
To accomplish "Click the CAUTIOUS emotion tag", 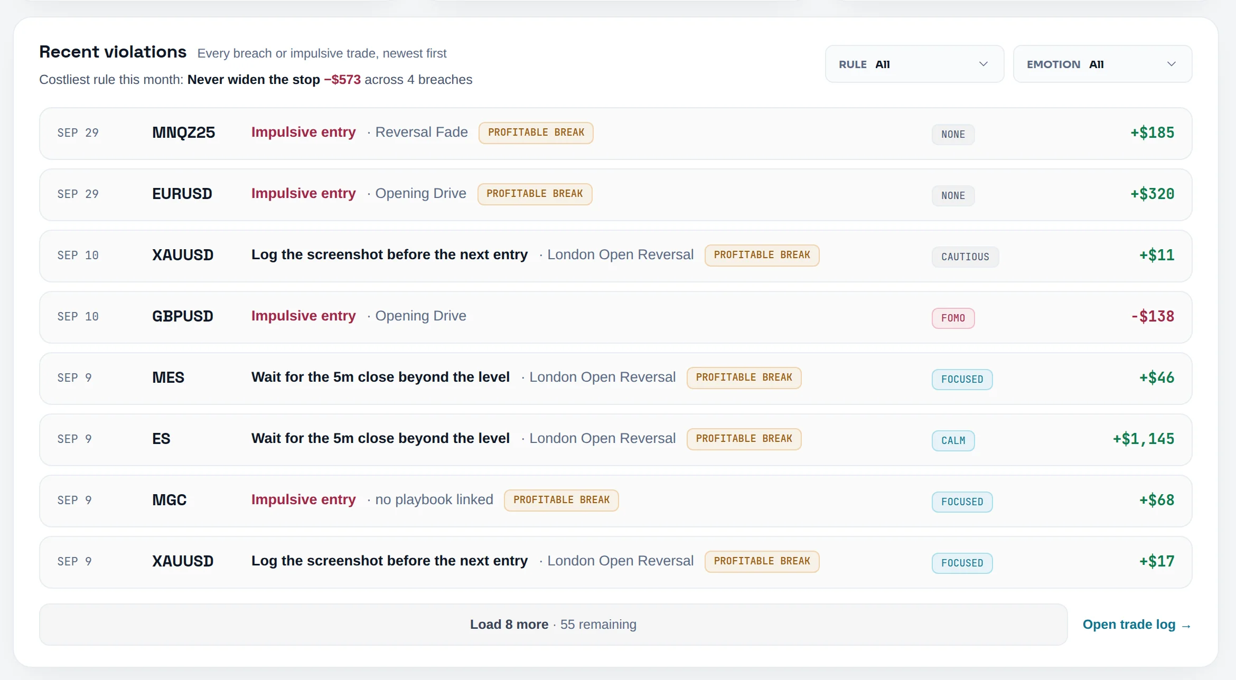I will pyautogui.click(x=965, y=257).
